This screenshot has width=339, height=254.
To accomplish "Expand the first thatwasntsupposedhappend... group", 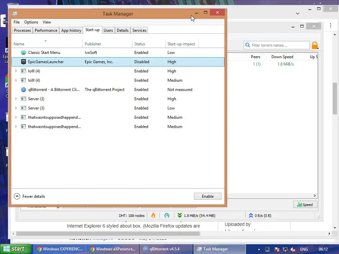I will (16, 117).
